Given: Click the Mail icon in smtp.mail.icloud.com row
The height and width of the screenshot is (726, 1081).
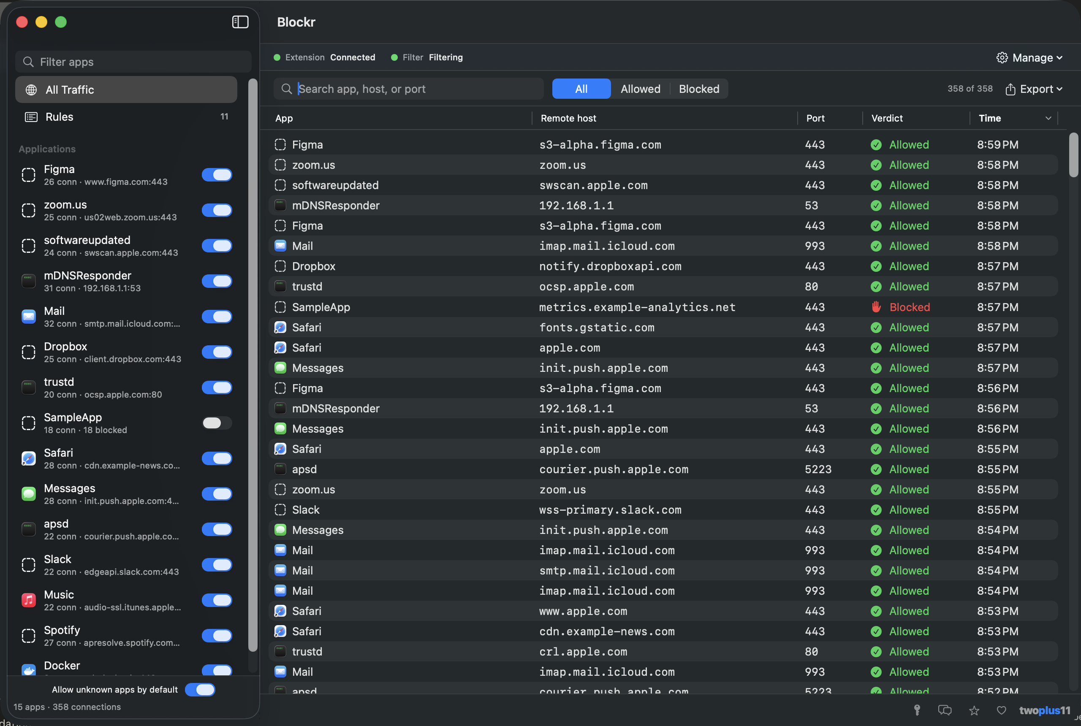Looking at the screenshot, I should [x=280, y=570].
